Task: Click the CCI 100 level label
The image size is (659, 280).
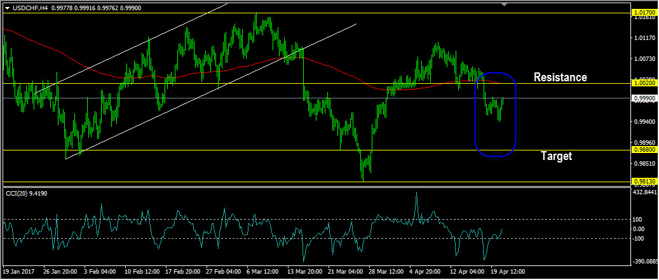Action: click(x=639, y=219)
